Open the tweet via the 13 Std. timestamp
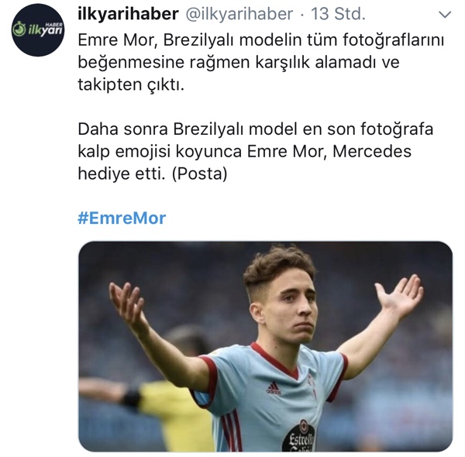This screenshot has width=465, height=457. [338, 14]
